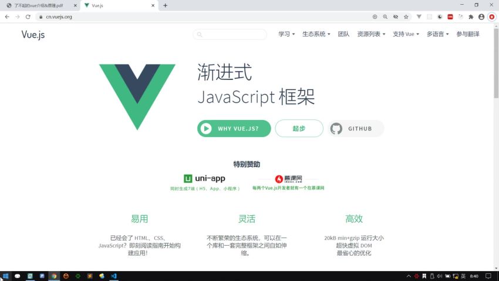Click the install app plus-circle icon
The width and height of the screenshot is (499, 281).
[x=375, y=17]
